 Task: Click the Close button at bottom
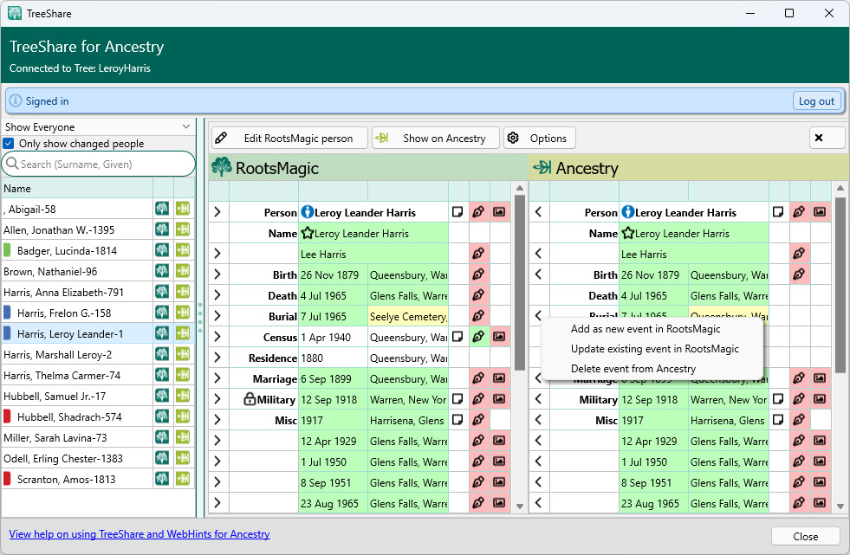(x=805, y=536)
